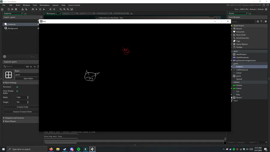270x152 pixels.
Task: Add a new asset with the plus icon
Action: pos(258,21)
